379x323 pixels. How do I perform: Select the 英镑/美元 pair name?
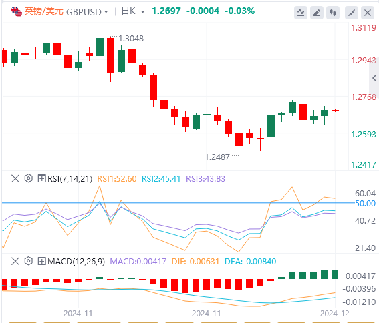[43, 11]
